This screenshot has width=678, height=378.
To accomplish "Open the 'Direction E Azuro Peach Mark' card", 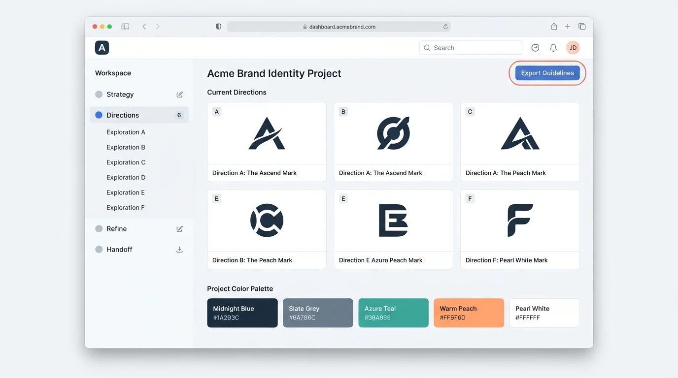I will coord(393,229).
